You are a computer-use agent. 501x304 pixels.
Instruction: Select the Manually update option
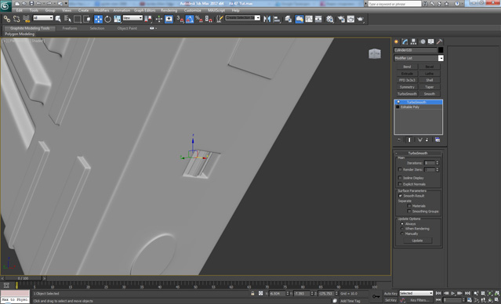pyautogui.click(x=402, y=233)
